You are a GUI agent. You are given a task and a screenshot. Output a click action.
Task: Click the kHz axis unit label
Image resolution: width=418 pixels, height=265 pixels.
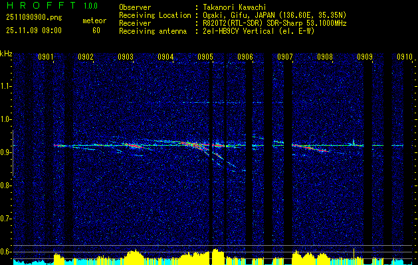tap(6, 54)
